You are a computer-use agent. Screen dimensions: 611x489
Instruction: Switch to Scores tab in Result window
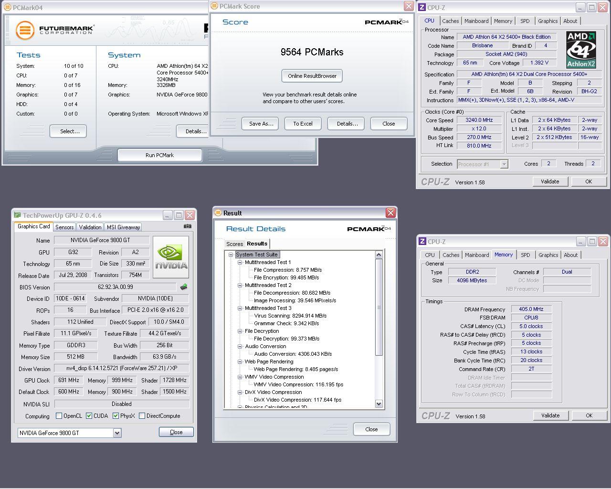(234, 244)
